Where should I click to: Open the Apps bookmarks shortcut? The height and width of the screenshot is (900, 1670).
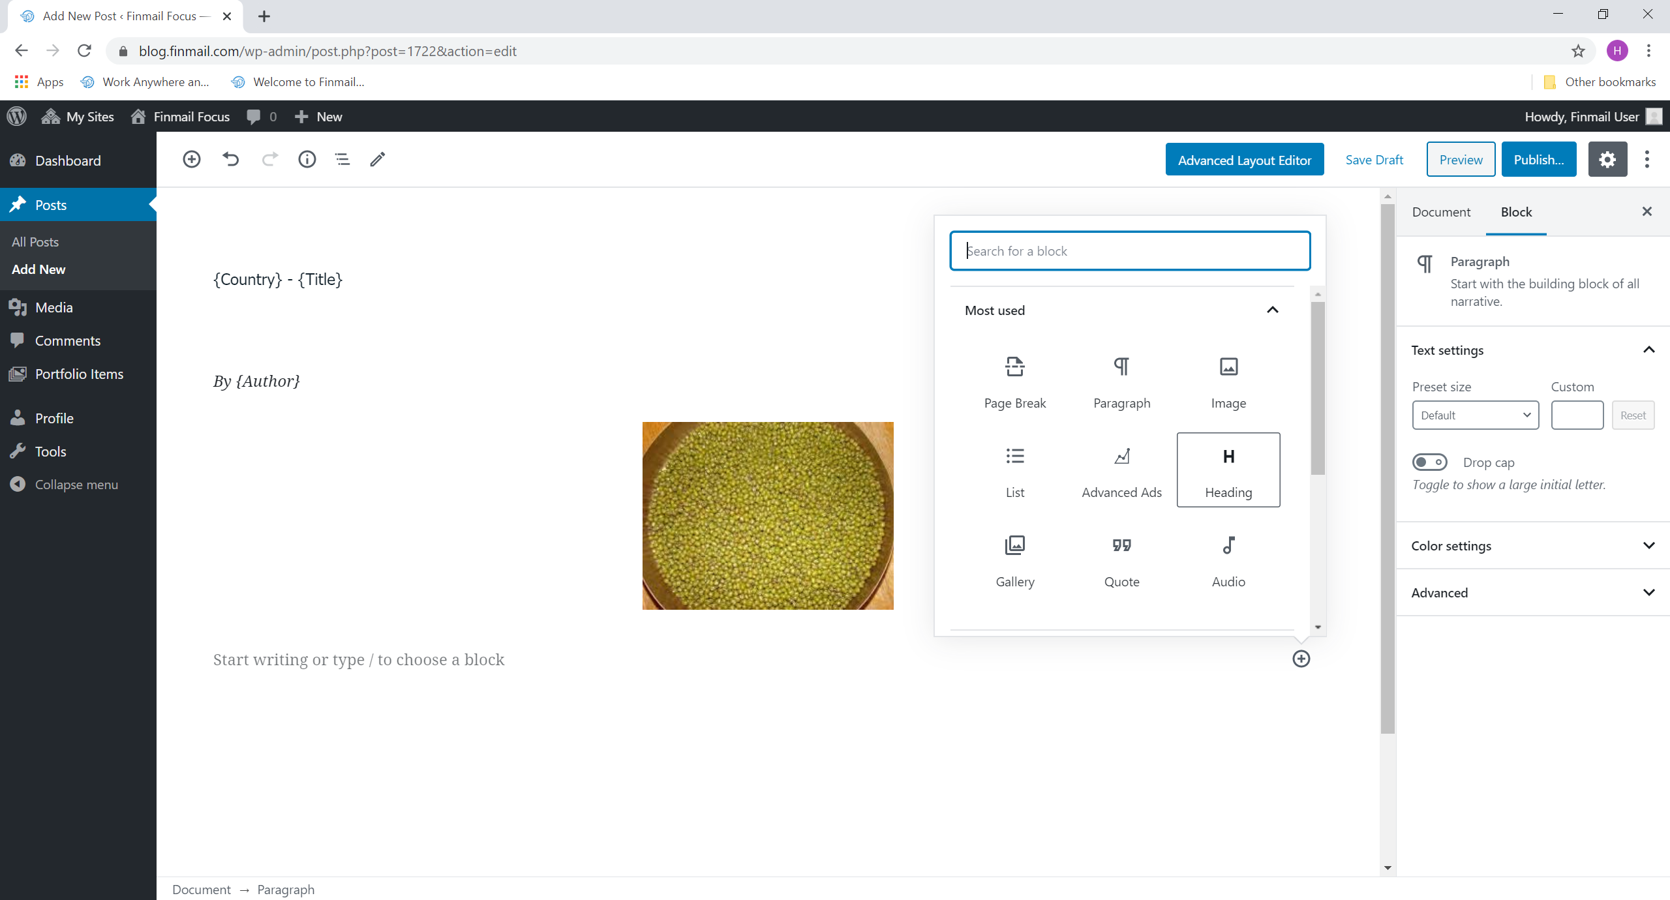[39, 82]
